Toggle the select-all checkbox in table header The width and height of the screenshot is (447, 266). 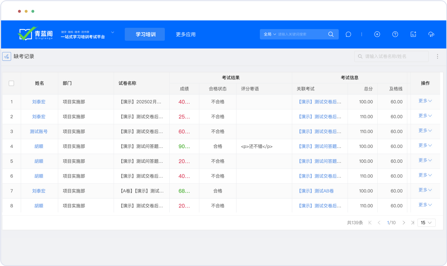click(11, 83)
